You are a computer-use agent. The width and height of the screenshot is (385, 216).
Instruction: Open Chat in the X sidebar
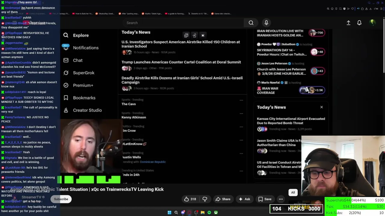coord(73,60)
